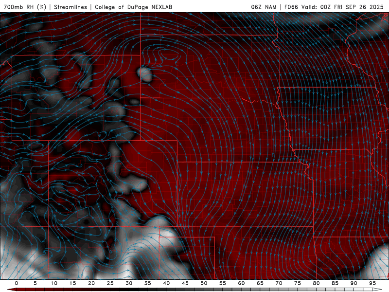This screenshot has height=292, width=389.
Task: Click the '75' label on the color scale
Action: pos(298,283)
